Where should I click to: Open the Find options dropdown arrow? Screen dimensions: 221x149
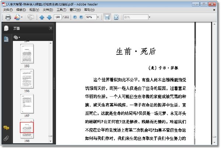tap(150, 17)
